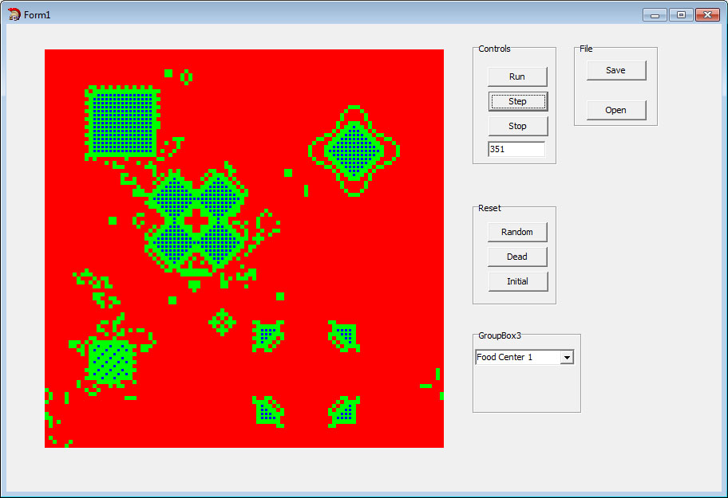Screen dimensions: 728x498
Task: Minimize the Form1 window
Action: coord(655,15)
